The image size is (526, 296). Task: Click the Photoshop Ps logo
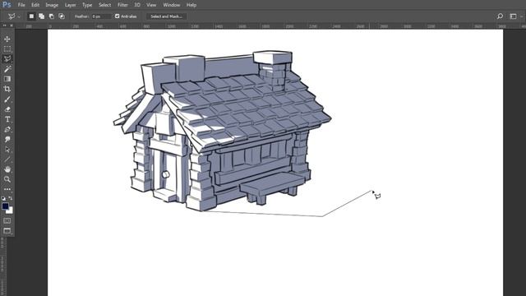[7, 5]
